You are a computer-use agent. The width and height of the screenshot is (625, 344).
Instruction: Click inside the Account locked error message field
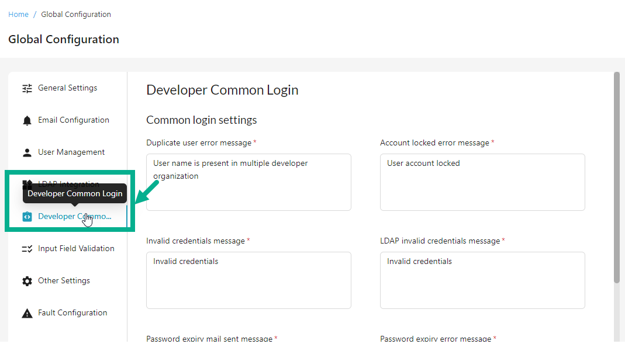click(482, 181)
